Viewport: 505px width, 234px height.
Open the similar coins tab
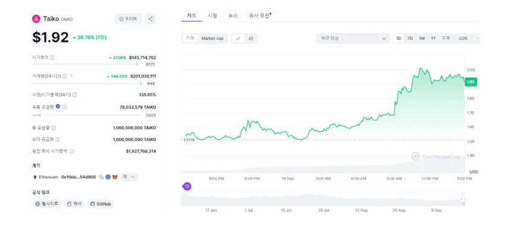pyautogui.click(x=260, y=16)
